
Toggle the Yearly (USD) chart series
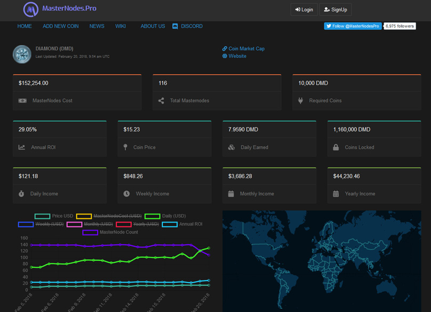click(x=138, y=225)
